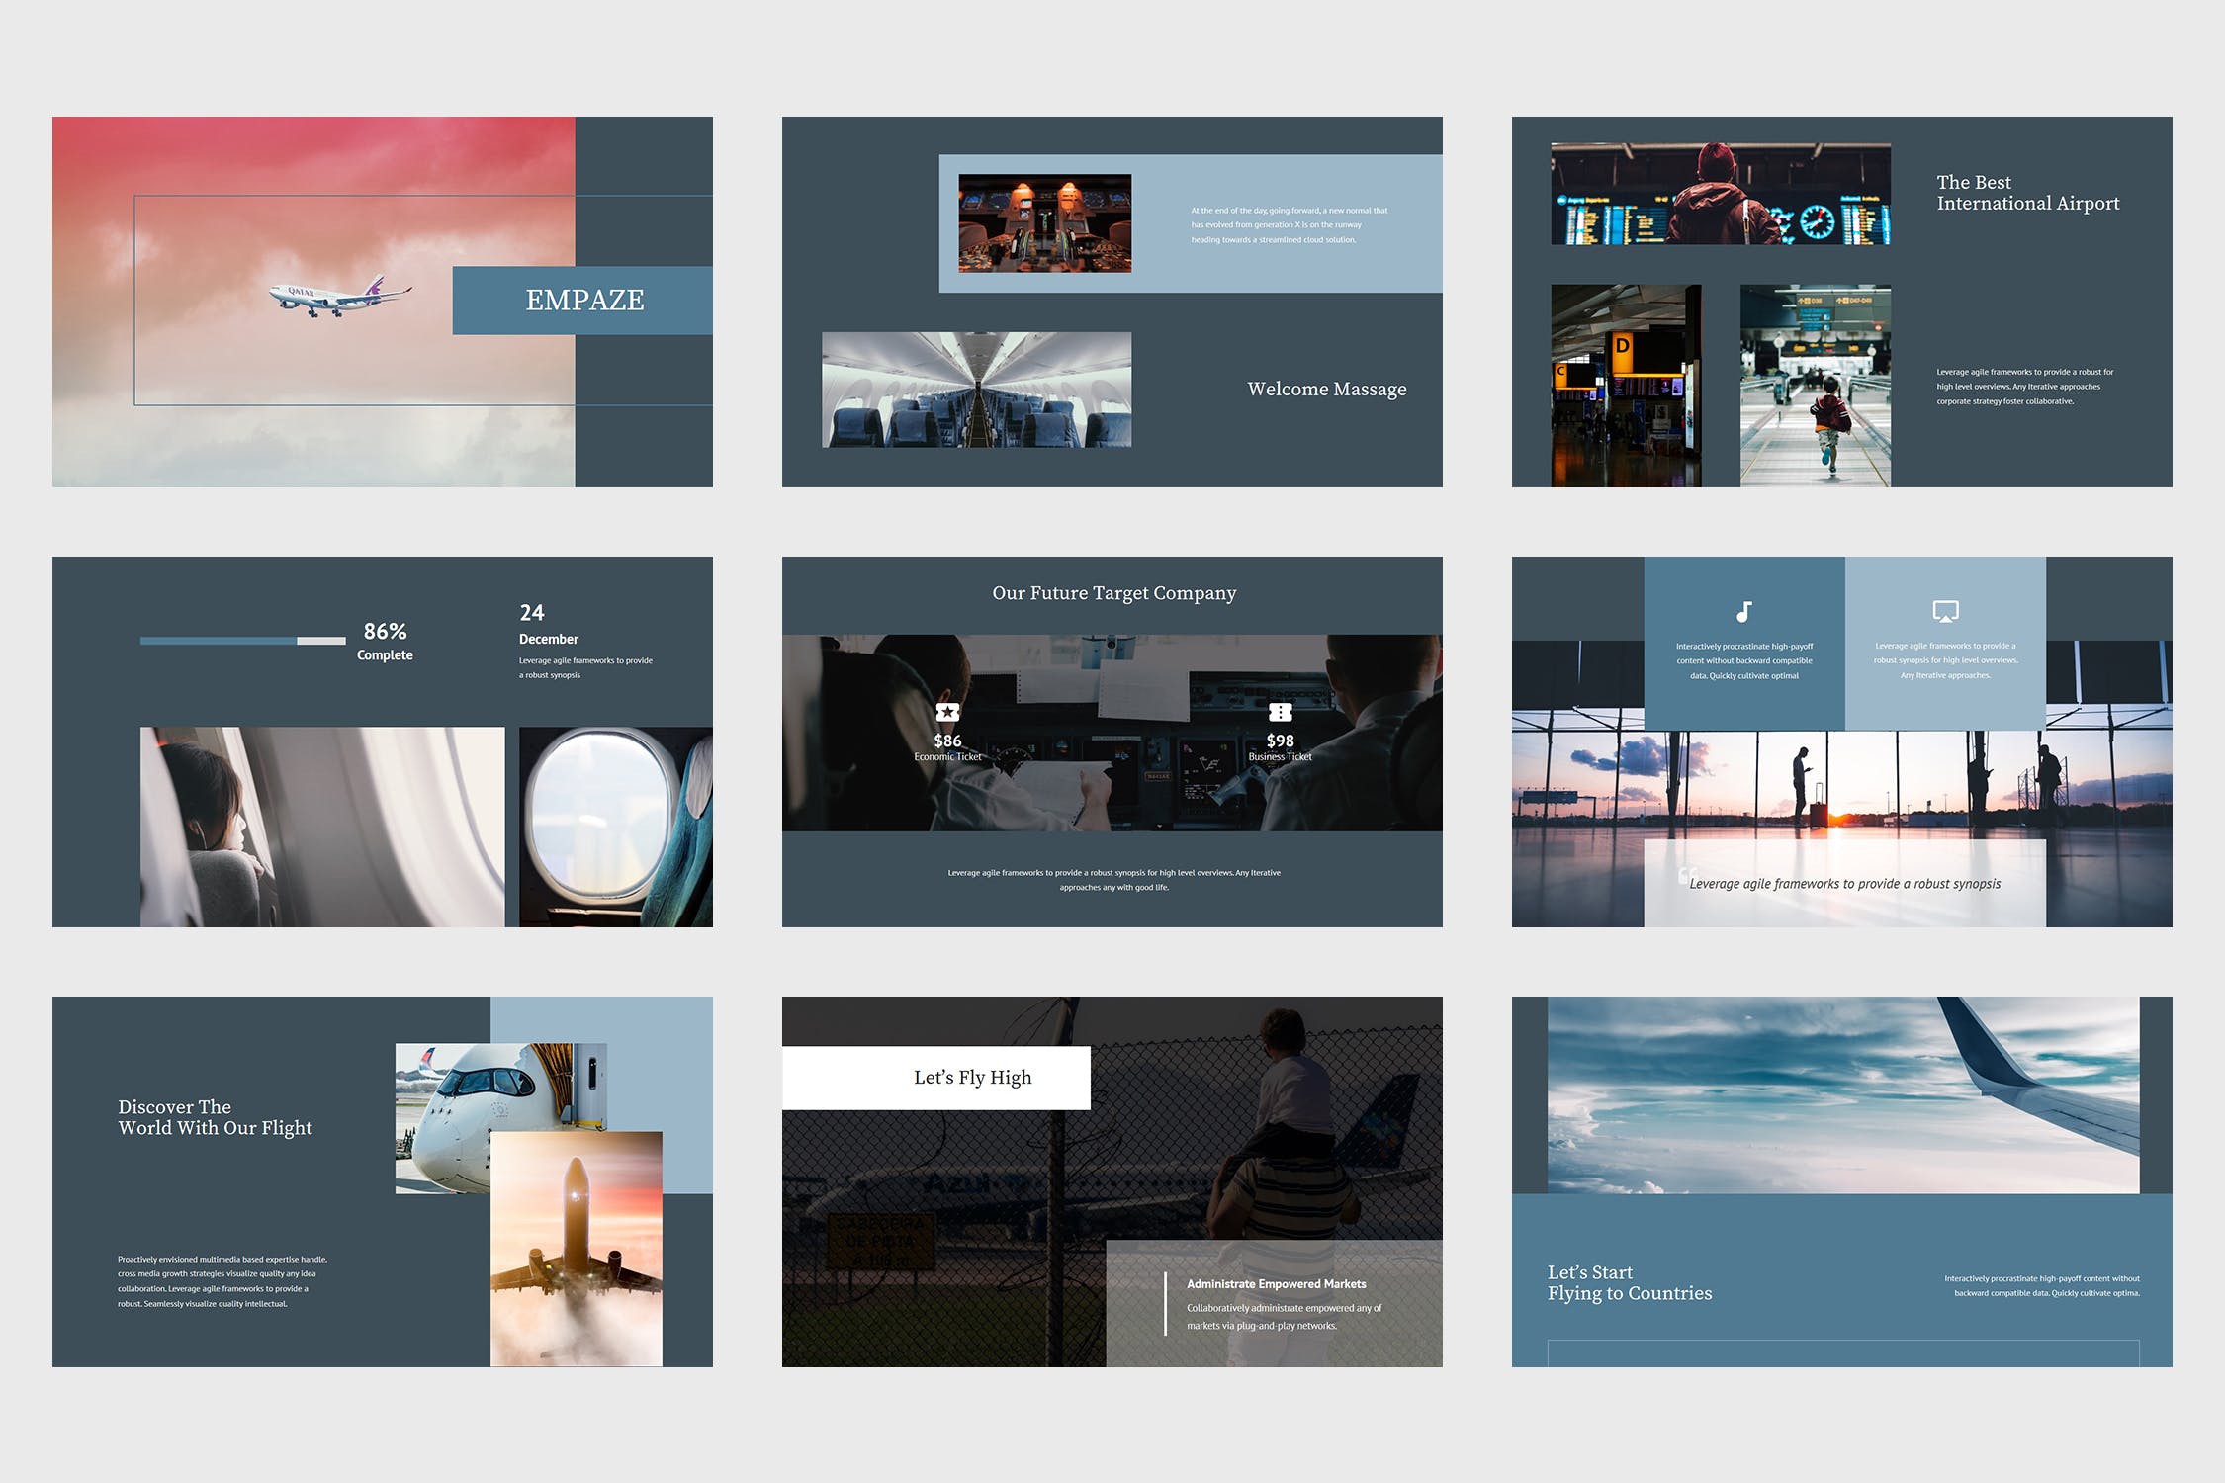The width and height of the screenshot is (2225, 1483).
Task: Select the child running in airport image
Action: coord(1815,386)
